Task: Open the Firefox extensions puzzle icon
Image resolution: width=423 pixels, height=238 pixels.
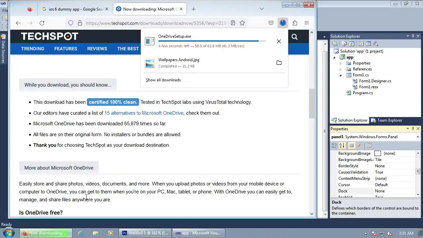Action: (x=295, y=23)
